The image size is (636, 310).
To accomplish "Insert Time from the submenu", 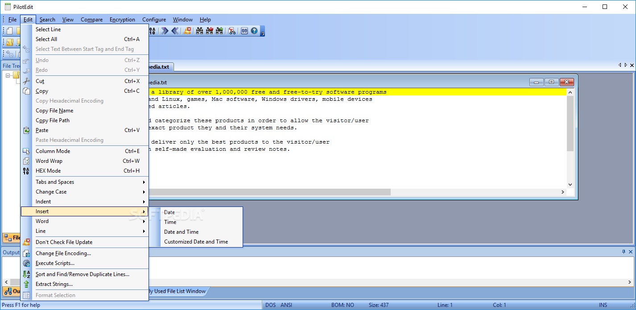I will pyautogui.click(x=196, y=222).
